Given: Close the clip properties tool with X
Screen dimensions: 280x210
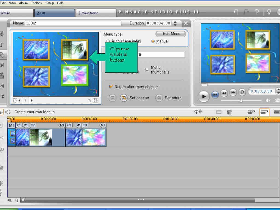Looking at the screenshot, I should pyautogui.click(x=186, y=23).
